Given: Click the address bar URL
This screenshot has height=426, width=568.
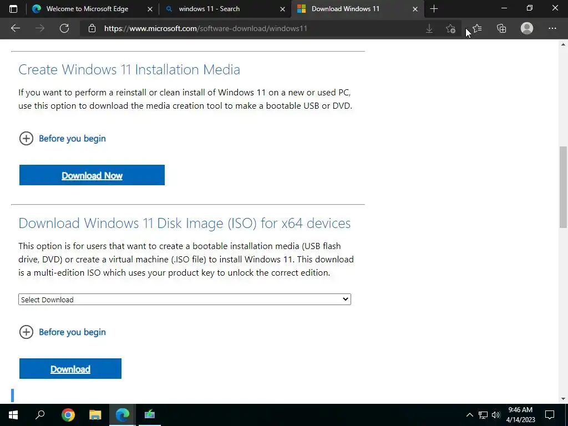Looking at the screenshot, I should pyautogui.click(x=205, y=28).
